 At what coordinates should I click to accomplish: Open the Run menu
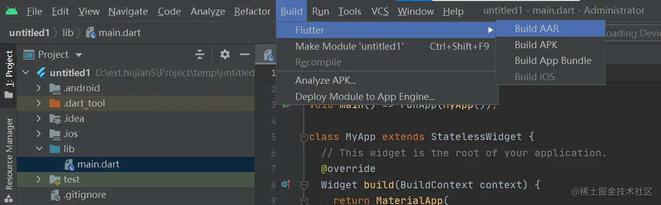tap(321, 11)
